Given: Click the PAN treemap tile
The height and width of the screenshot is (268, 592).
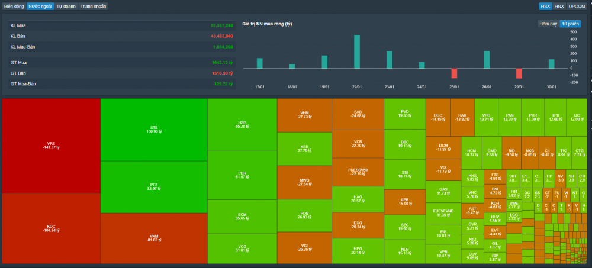Looking at the screenshot, I should [510, 117].
